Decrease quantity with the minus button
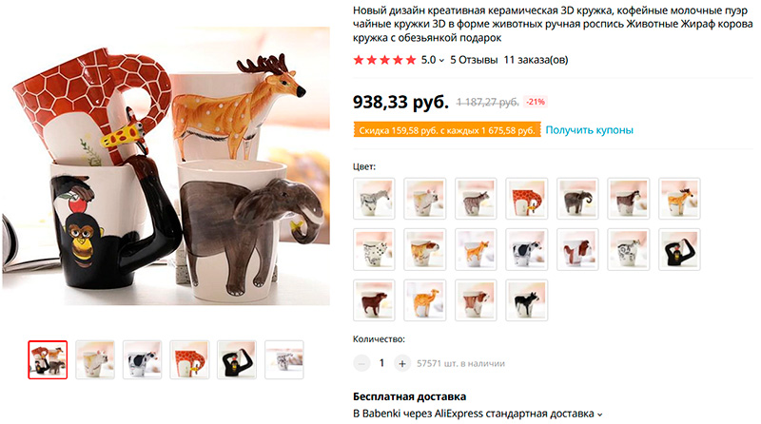Image resolution: width=761 pixels, height=424 pixels. 361,363
